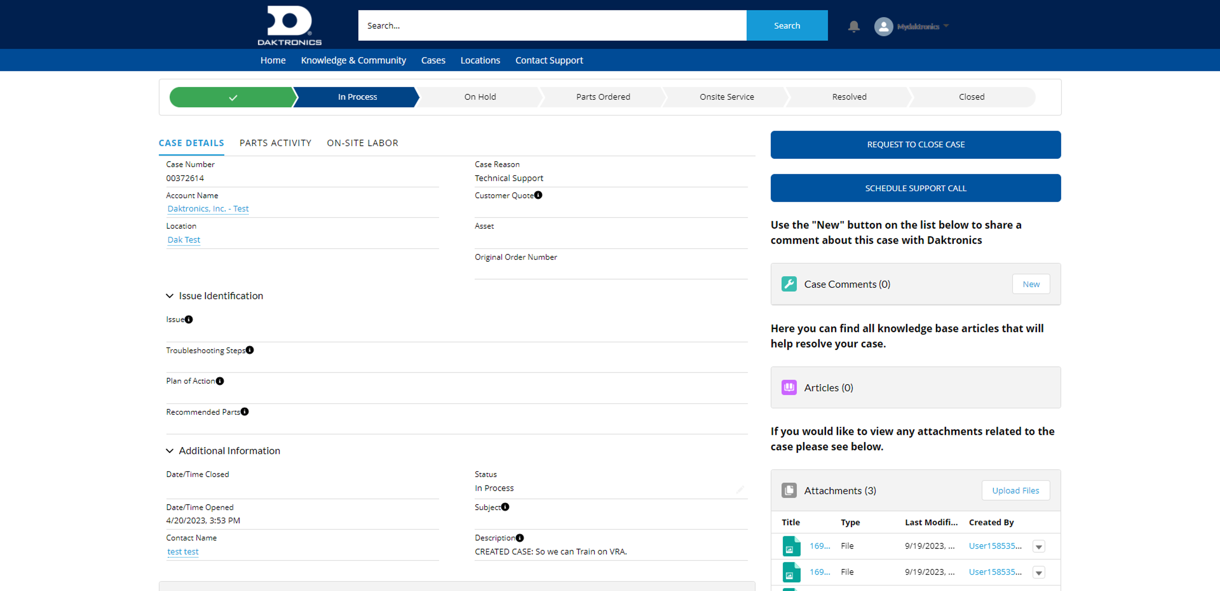Open the Knowledge & Community menu
This screenshot has height=591, width=1220.
pos(353,60)
